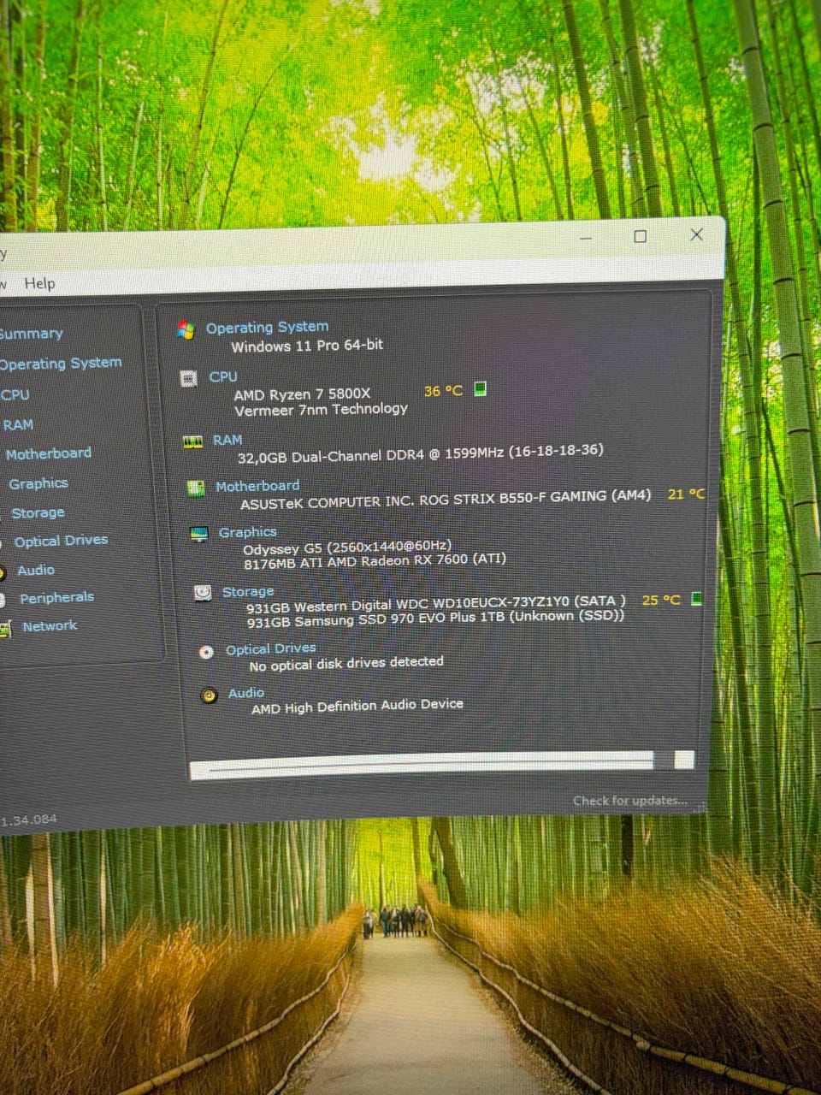Click the hard drive icon beside Storage
This screenshot has height=1095, width=821.
(203, 593)
